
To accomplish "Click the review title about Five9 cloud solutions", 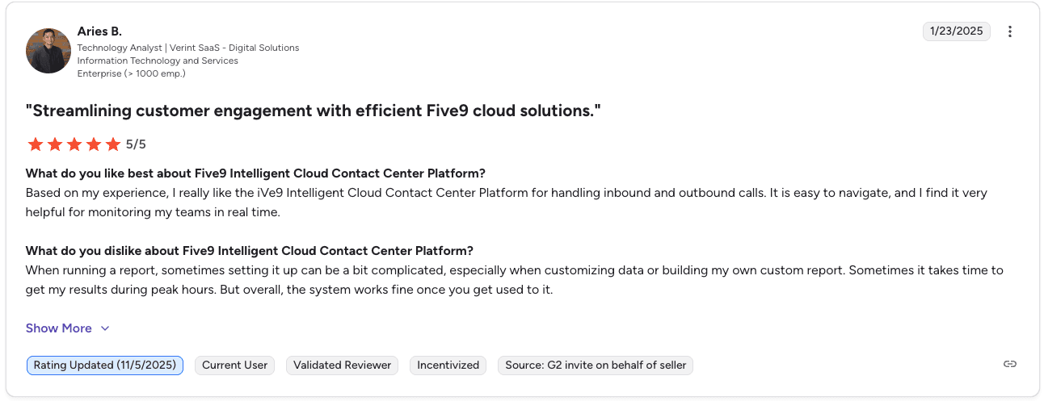I will tap(314, 111).
